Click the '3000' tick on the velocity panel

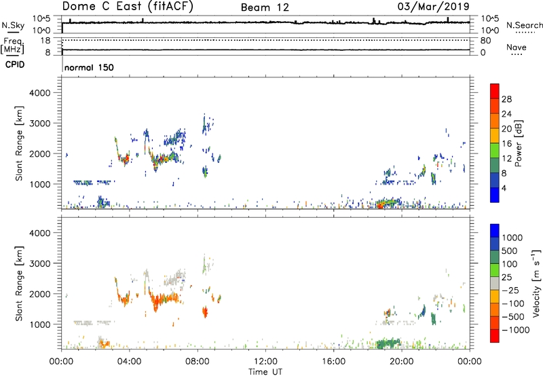click(40, 263)
